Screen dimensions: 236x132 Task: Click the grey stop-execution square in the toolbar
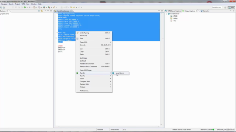pyautogui.click(x=29, y=7)
